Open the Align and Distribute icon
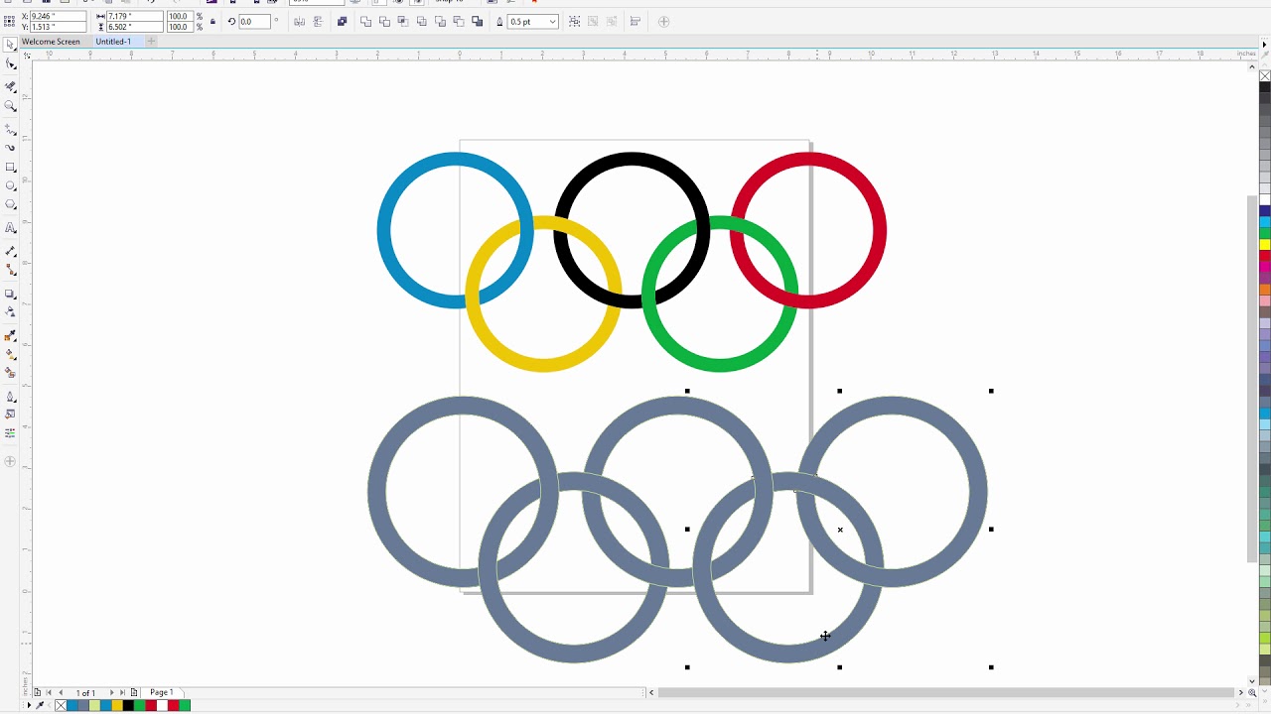Screen dimensions: 1271x714 (635, 22)
